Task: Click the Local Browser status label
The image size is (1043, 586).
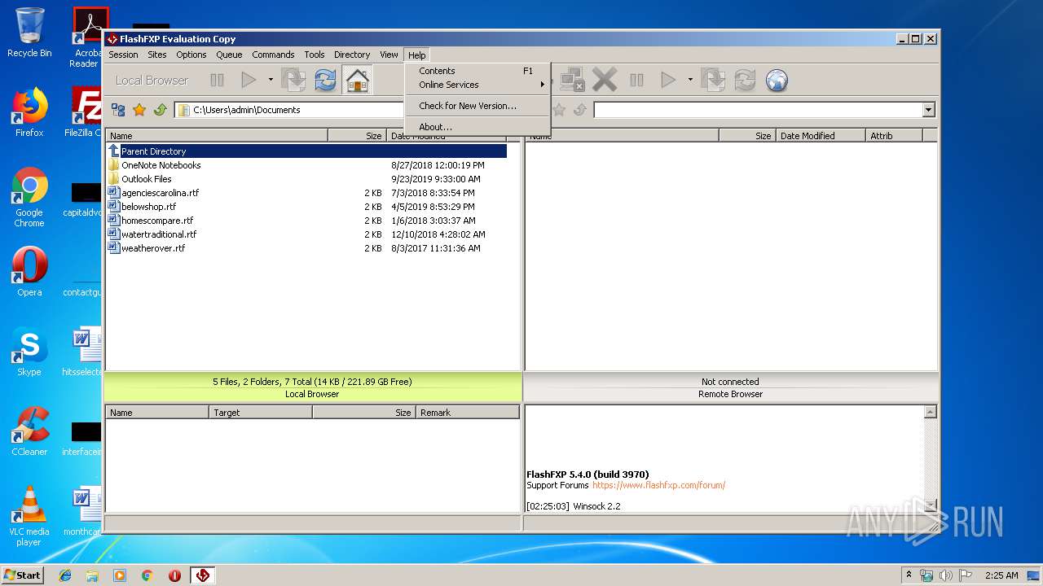Action: pos(312,394)
